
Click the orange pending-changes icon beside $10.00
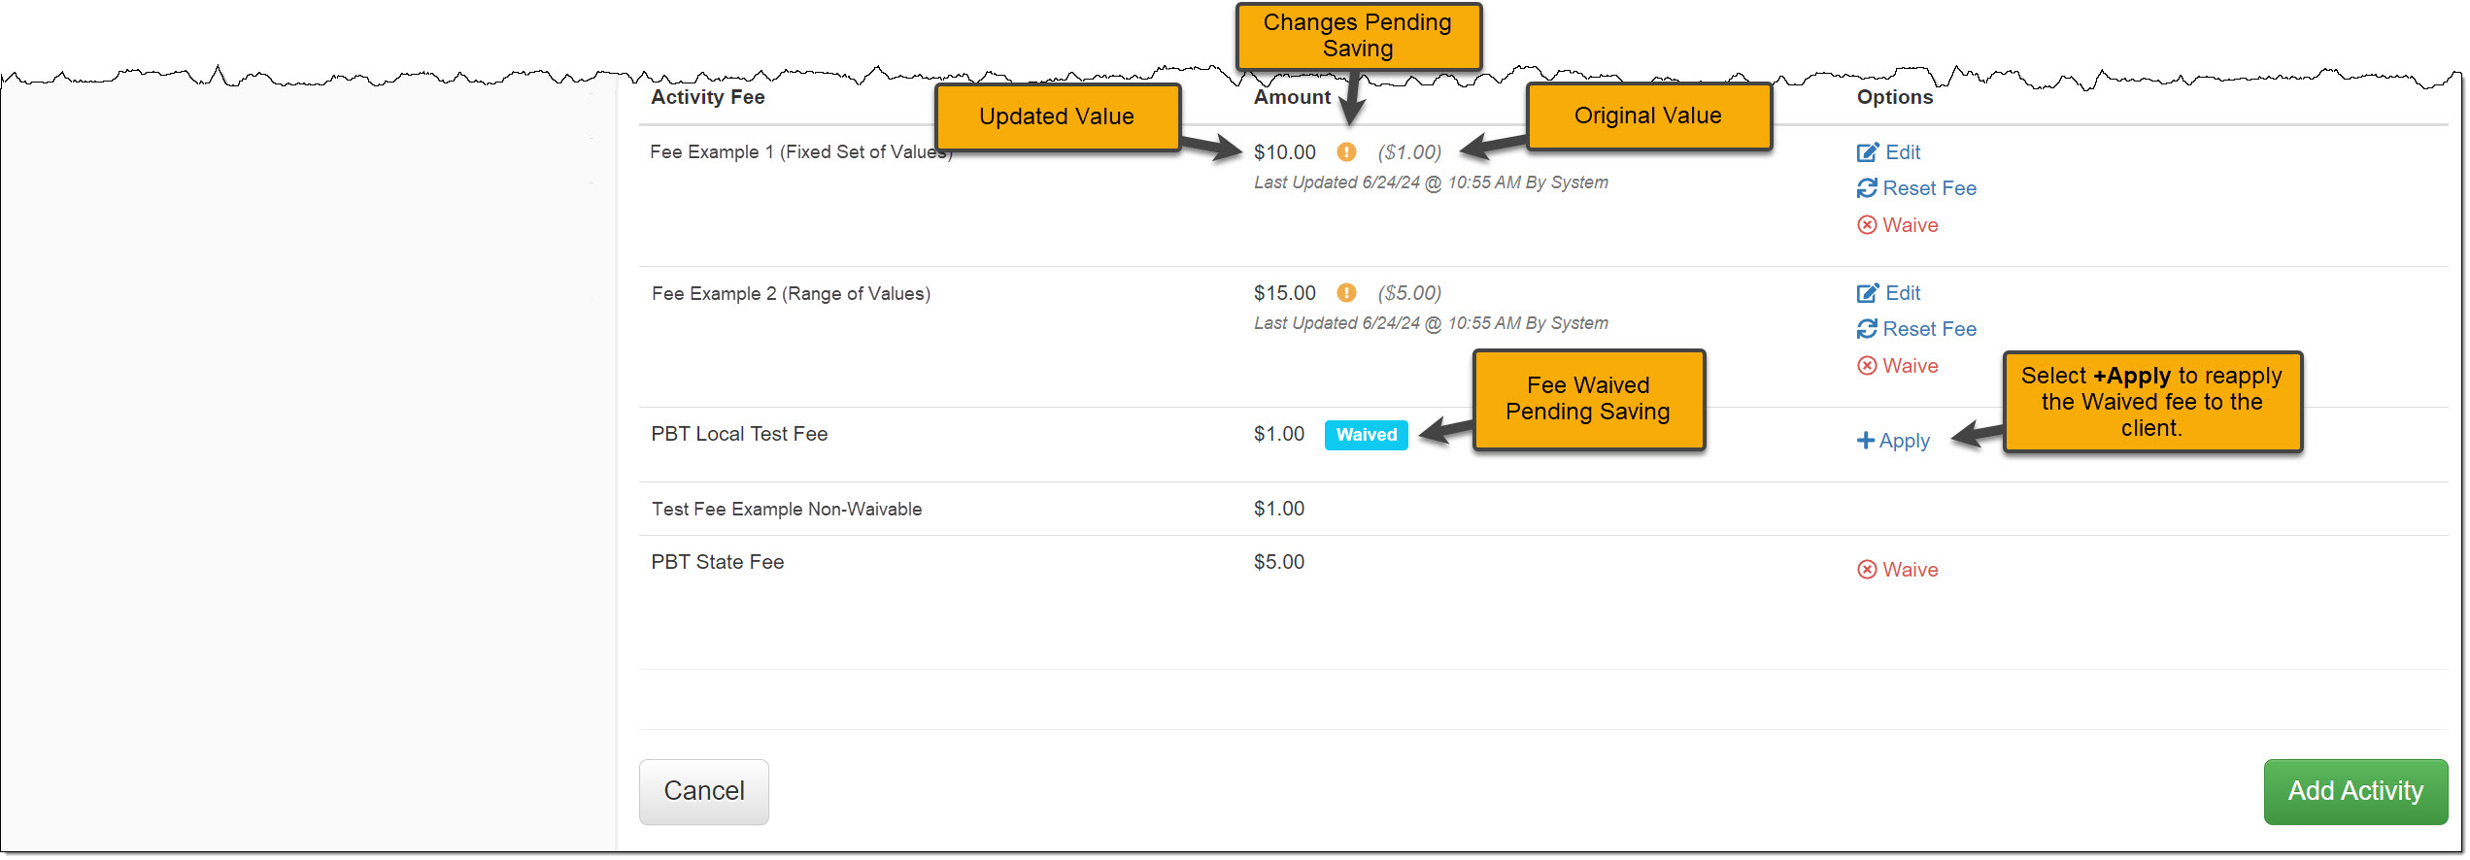(1346, 152)
